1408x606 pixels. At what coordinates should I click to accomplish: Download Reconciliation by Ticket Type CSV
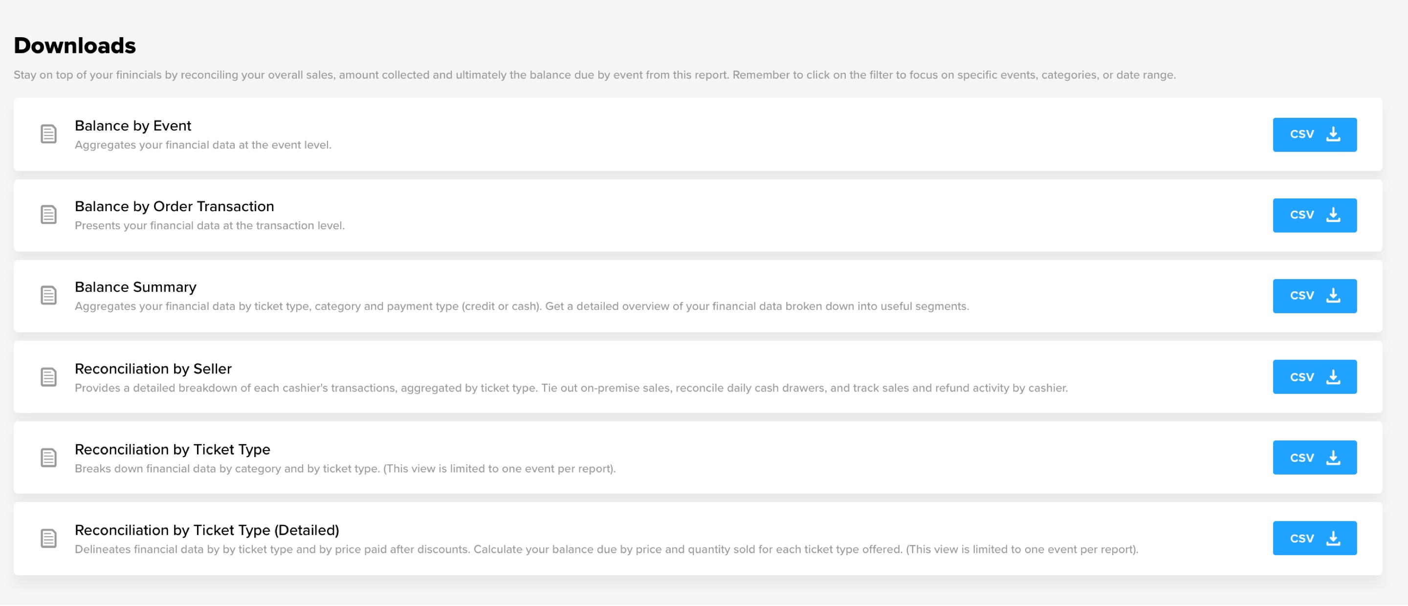click(1315, 458)
